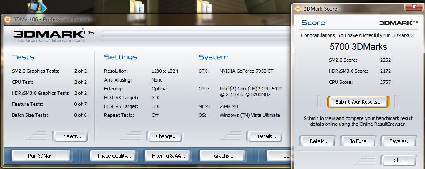425x169 pixels.
Task: Click the HLSL PS Target 3_0 value
Action: tap(155, 106)
